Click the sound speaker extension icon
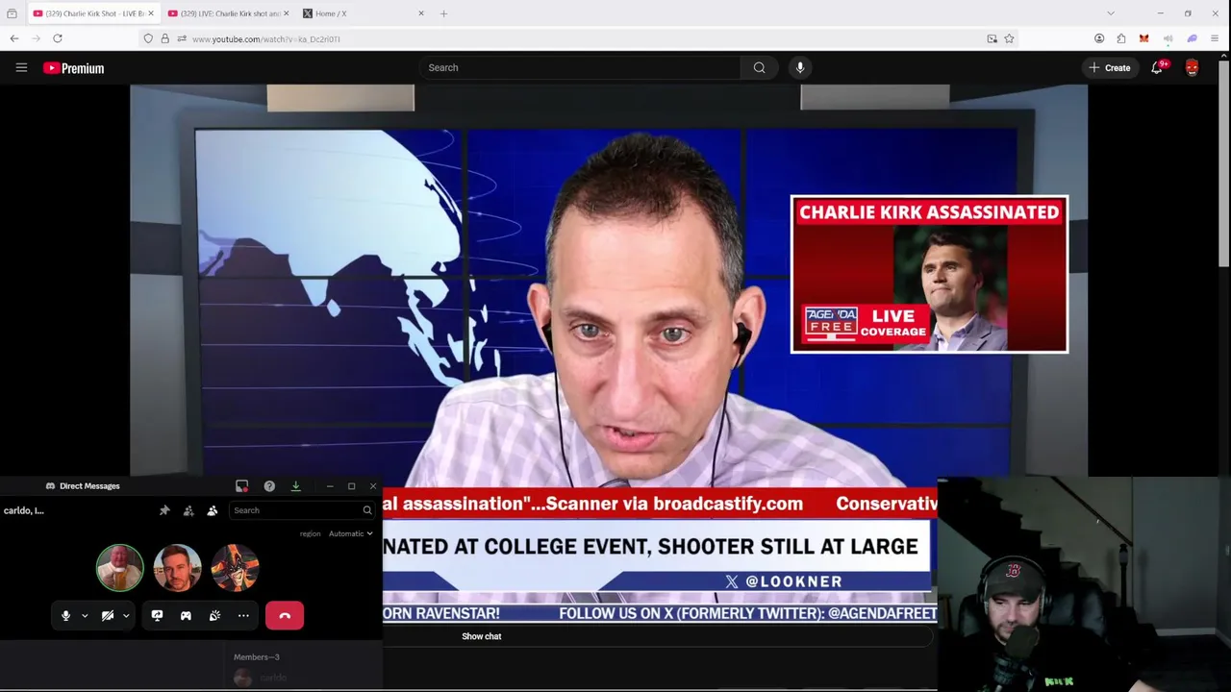Viewport: 1231px width, 692px height. point(1168,38)
